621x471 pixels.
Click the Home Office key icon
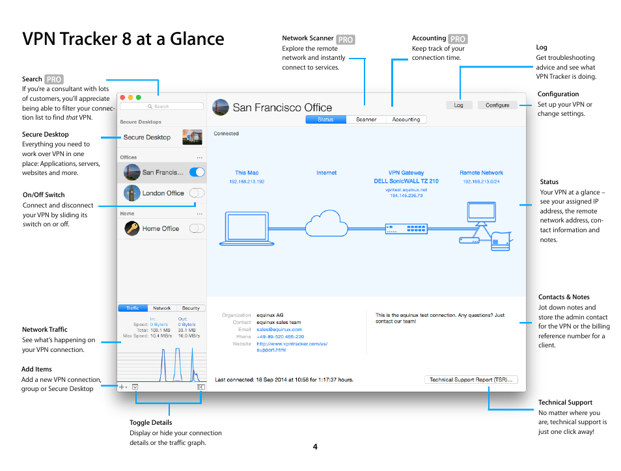[132, 228]
